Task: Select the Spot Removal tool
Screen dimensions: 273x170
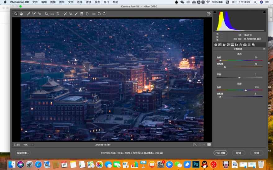Action: [65, 14]
